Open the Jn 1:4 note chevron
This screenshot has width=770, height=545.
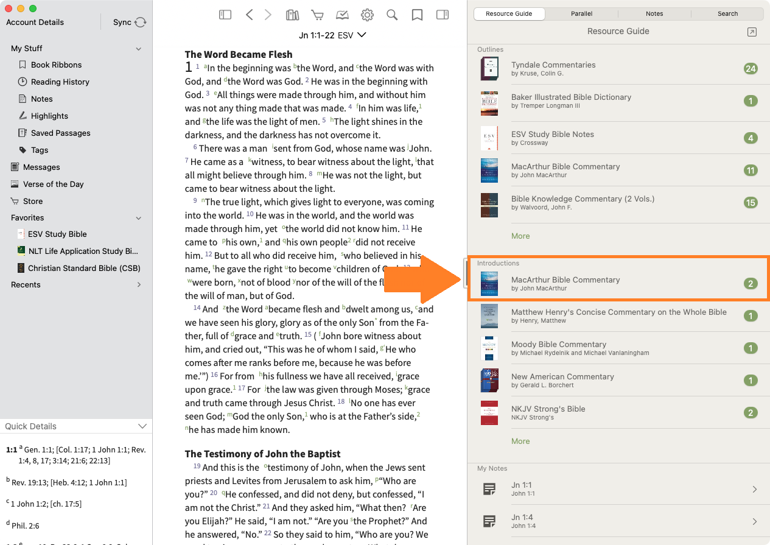pos(755,521)
